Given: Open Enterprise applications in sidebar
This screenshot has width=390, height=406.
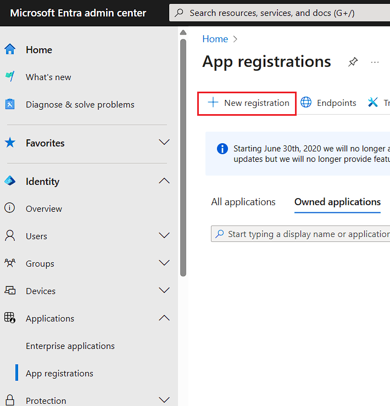Looking at the screenshot, I should tap(70, 346).
